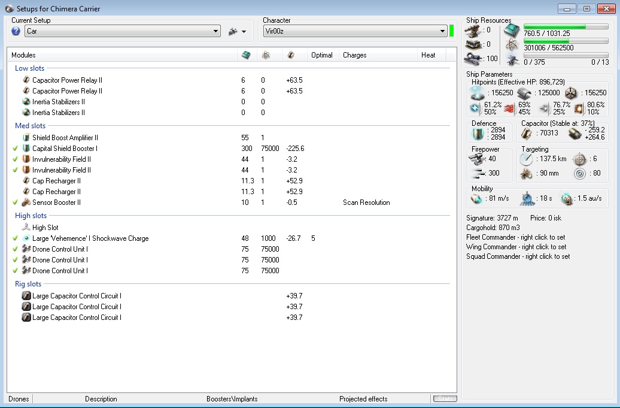Collapse the High slots group
The image size is (620, 408).
point(31,215)
